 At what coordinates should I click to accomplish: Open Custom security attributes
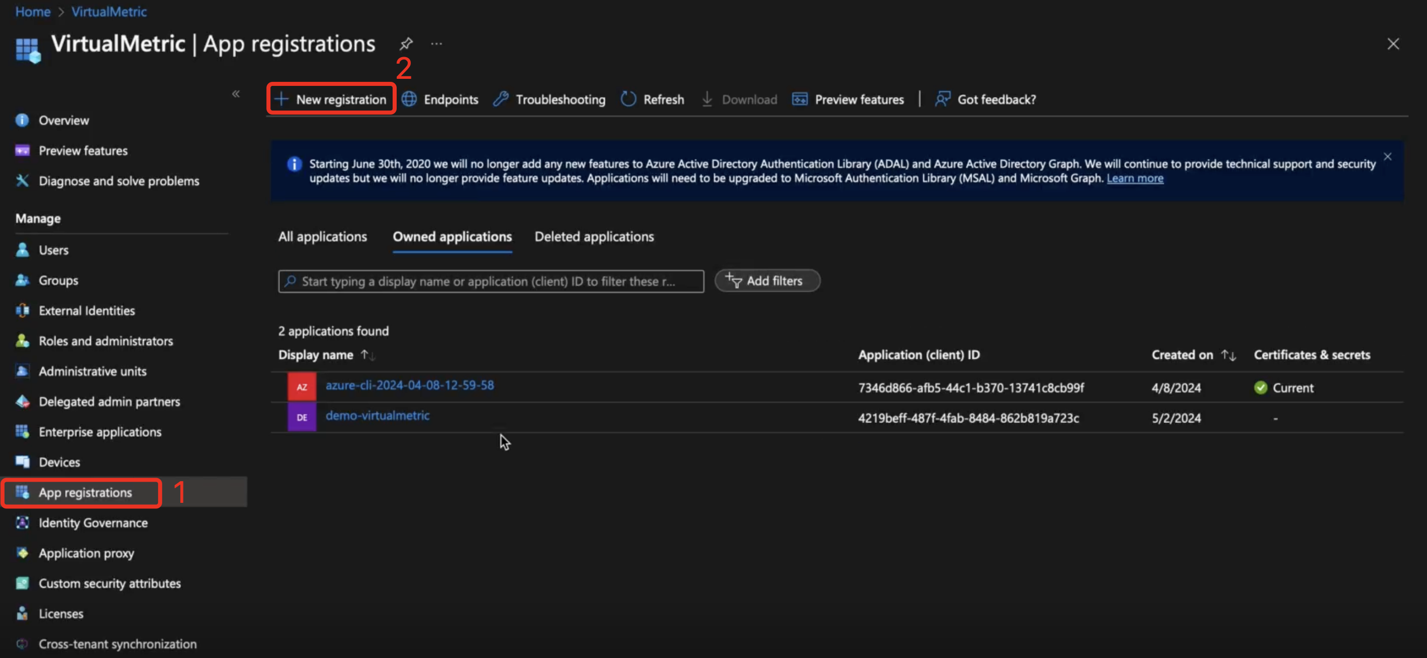(x=110, y=583)
